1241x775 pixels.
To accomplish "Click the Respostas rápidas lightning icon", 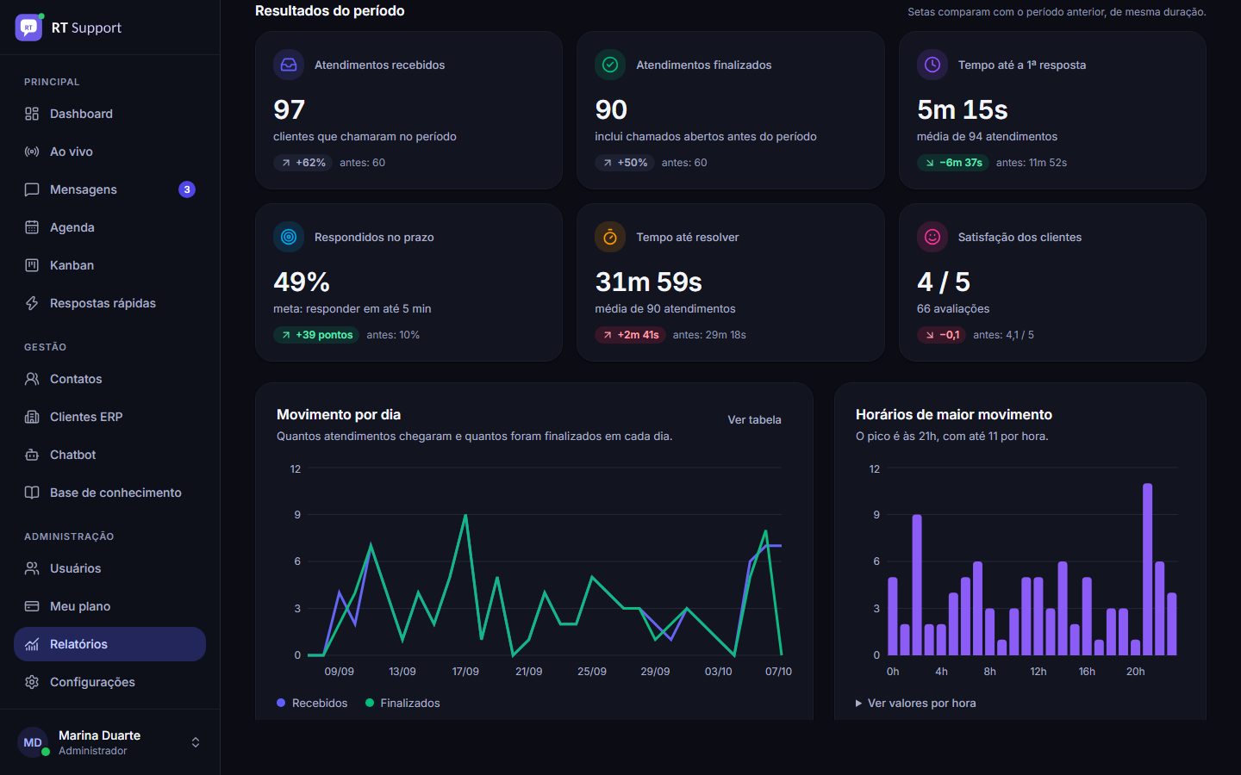I will tap(32, 303).
